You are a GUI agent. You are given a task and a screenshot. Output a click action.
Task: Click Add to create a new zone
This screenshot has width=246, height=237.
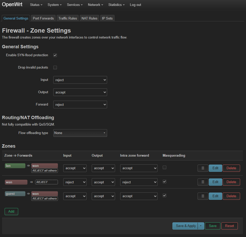click(11, 211)
